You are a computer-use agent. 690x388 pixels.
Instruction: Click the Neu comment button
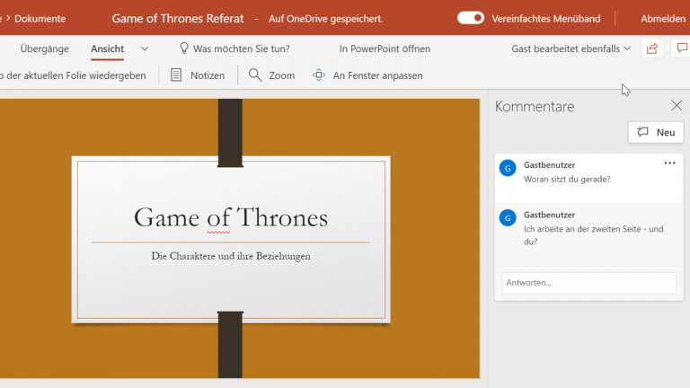(656, 132)
